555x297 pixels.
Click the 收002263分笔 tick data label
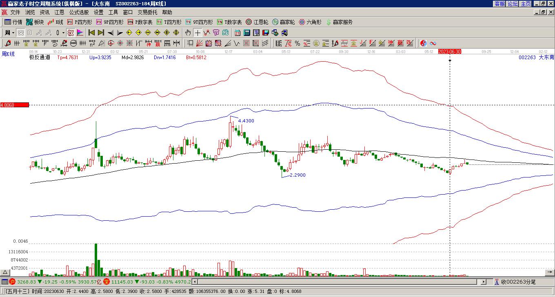518,281
